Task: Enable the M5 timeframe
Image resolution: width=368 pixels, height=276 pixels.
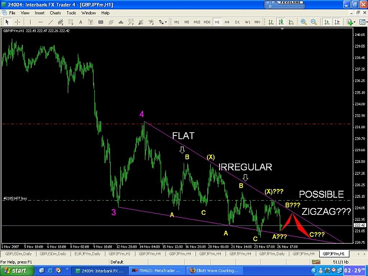Action: 187,22
